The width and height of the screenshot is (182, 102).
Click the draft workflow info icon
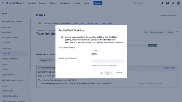click(x=40, y=23)
